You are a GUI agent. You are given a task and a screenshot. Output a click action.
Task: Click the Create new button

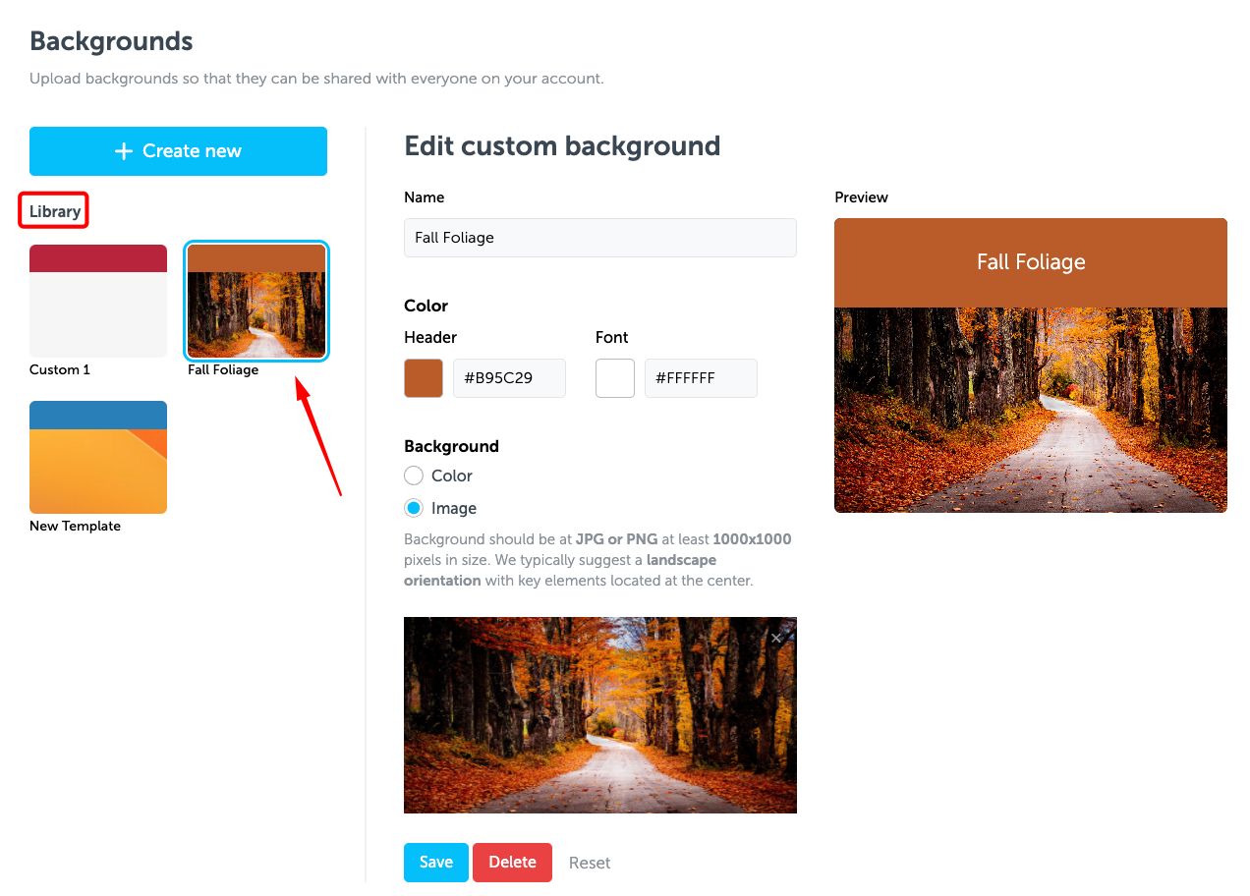(178, 150)
